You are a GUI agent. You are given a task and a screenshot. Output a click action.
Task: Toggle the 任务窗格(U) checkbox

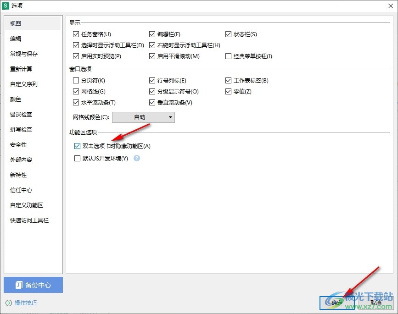76,34
